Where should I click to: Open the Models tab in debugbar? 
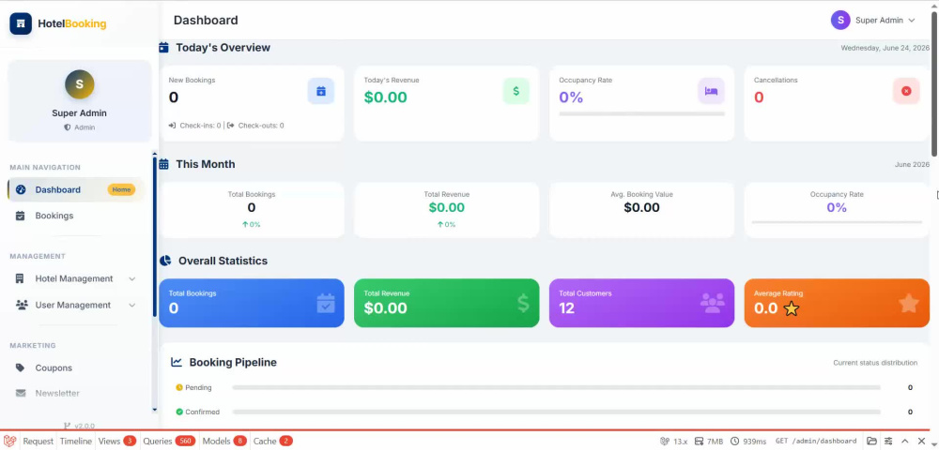pyautogui.click(x=224, y=441)
